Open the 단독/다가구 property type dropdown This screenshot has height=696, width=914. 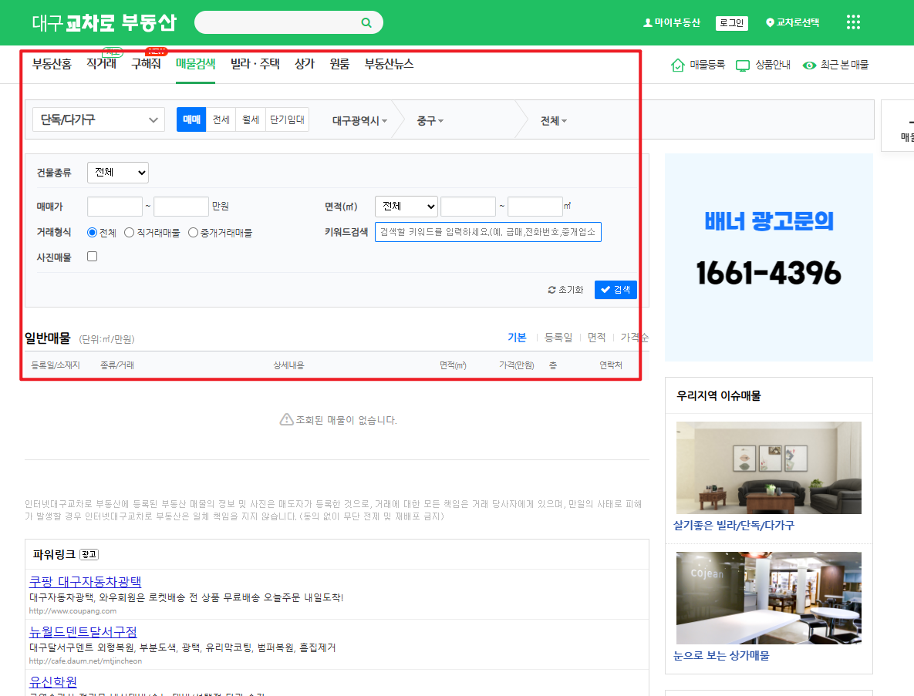pyautogui.click(x=98, y=119)
